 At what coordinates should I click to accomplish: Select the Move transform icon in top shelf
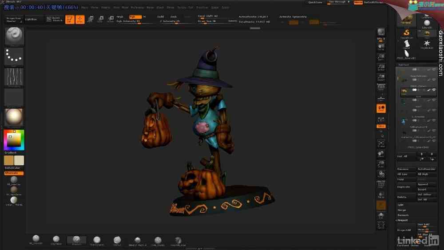click(90, 19)
